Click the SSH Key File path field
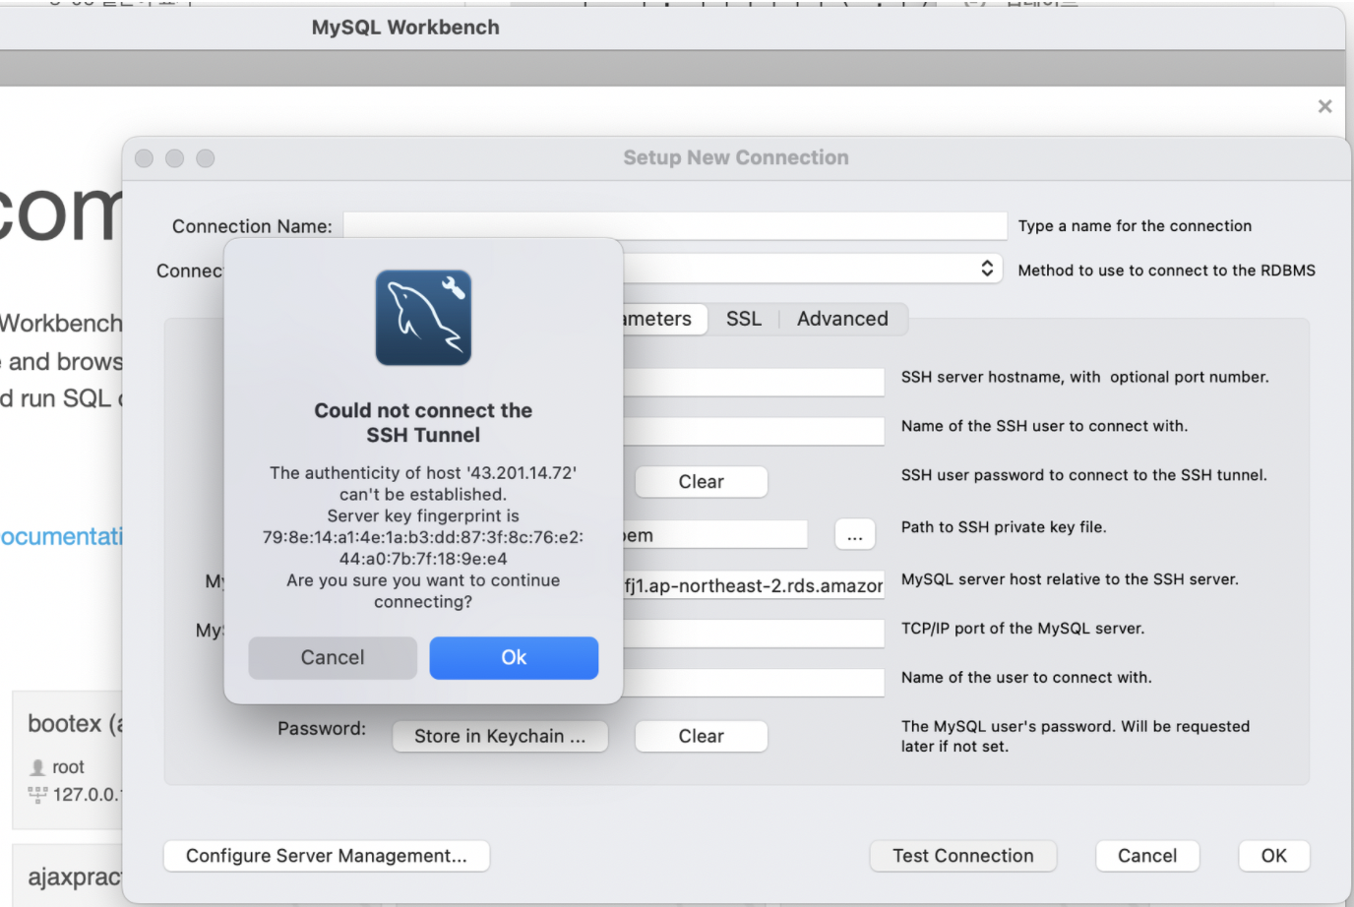 (x=715, y=535)
